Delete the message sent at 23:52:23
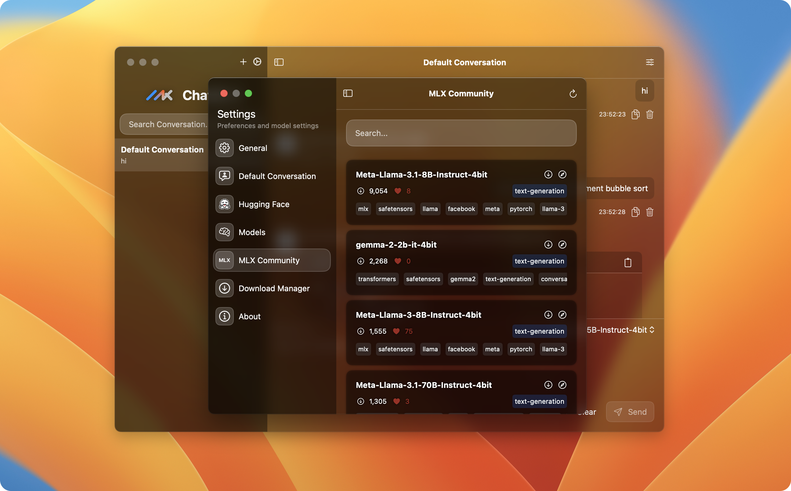This screenshot has width=791, height=491. (x=649, y=114)
